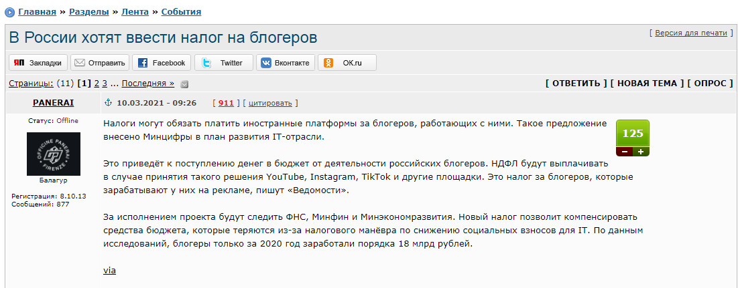
Task: Open the via source link
Action: [110, 271]
